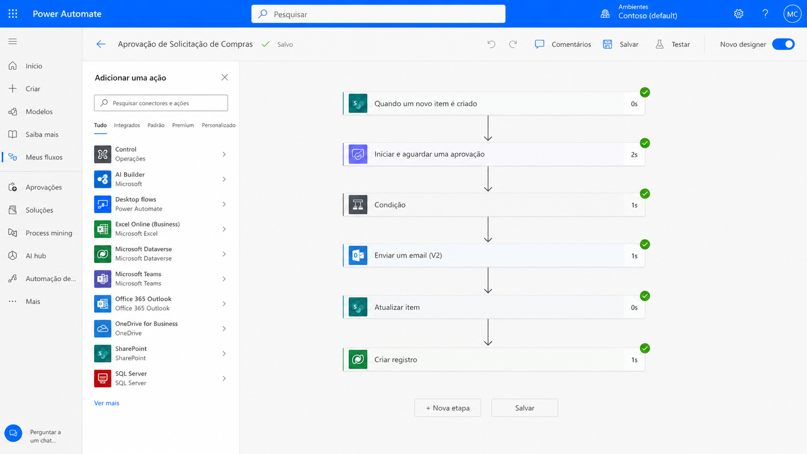Click the undo arrow icon

tap(491, 44)
